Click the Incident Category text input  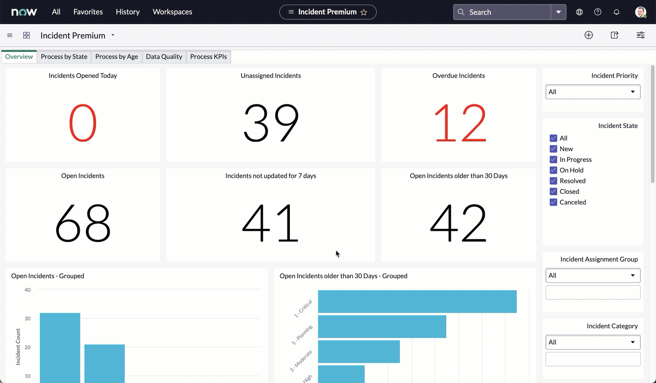[x=593, y=359]
